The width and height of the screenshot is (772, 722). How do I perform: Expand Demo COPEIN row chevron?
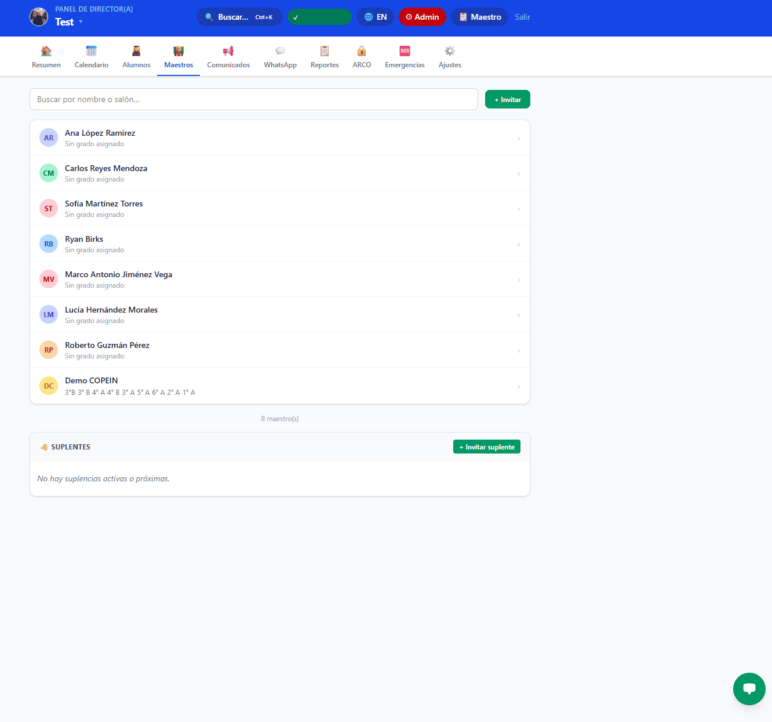coord(519,387)
